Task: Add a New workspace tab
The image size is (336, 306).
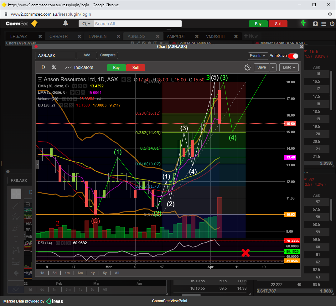Action: point(251,36)
